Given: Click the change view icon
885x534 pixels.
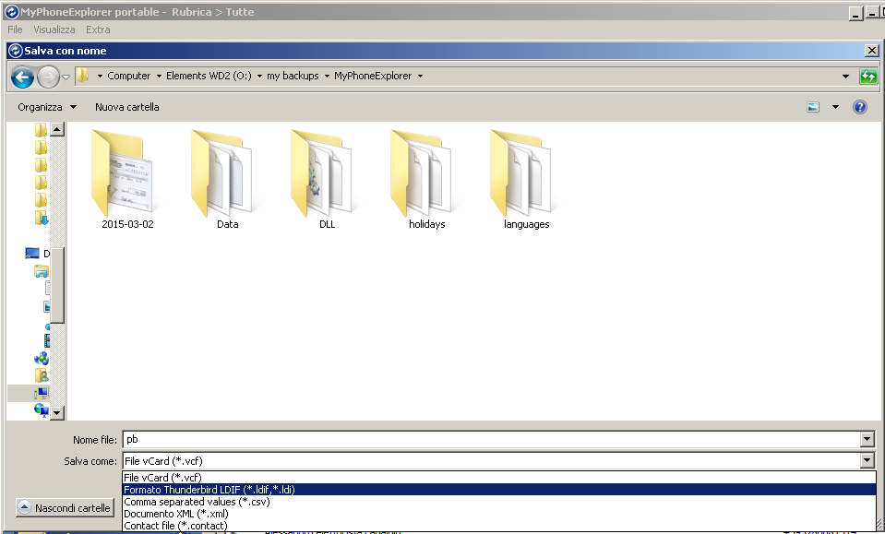Looking at the screenshot, I should [813, 107].
